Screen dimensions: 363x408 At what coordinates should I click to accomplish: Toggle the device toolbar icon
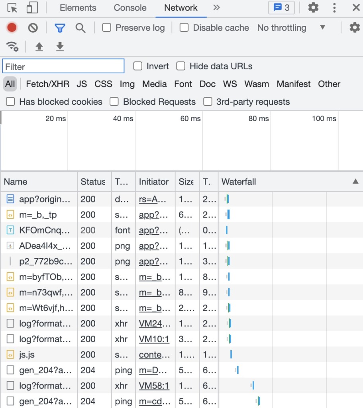(32, 8)
